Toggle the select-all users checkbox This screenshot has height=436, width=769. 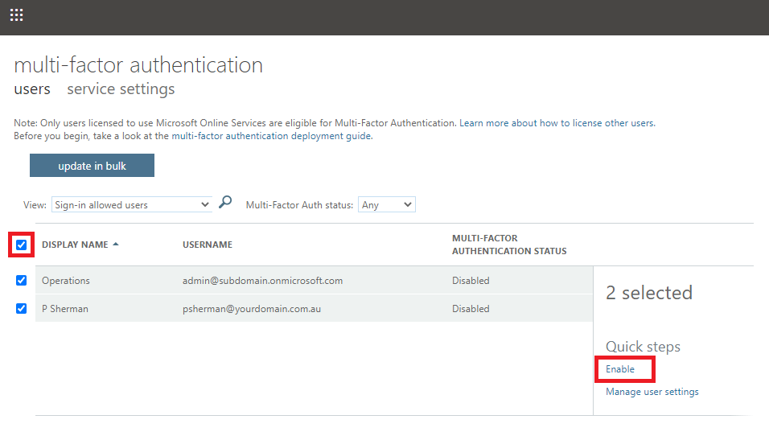click(21, 245)
